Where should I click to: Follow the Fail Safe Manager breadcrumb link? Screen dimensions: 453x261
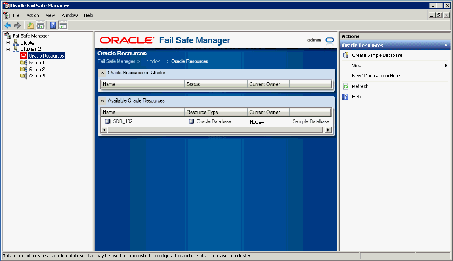[x=116, y=61]
